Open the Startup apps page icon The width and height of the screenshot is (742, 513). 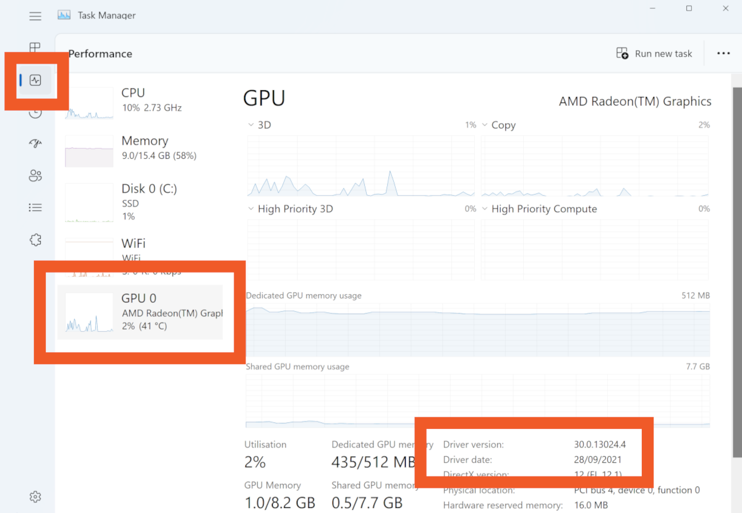(35, 143)
